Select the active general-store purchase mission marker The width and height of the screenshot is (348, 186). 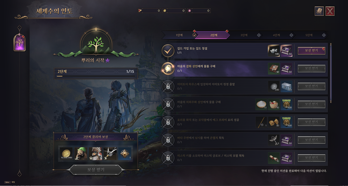168,69
